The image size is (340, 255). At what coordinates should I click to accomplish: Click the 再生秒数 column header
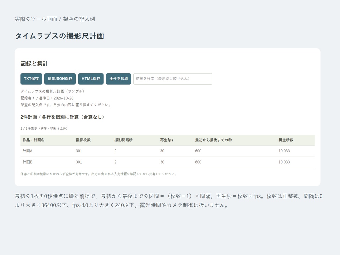pyautogui.click(x=286, y=140)
